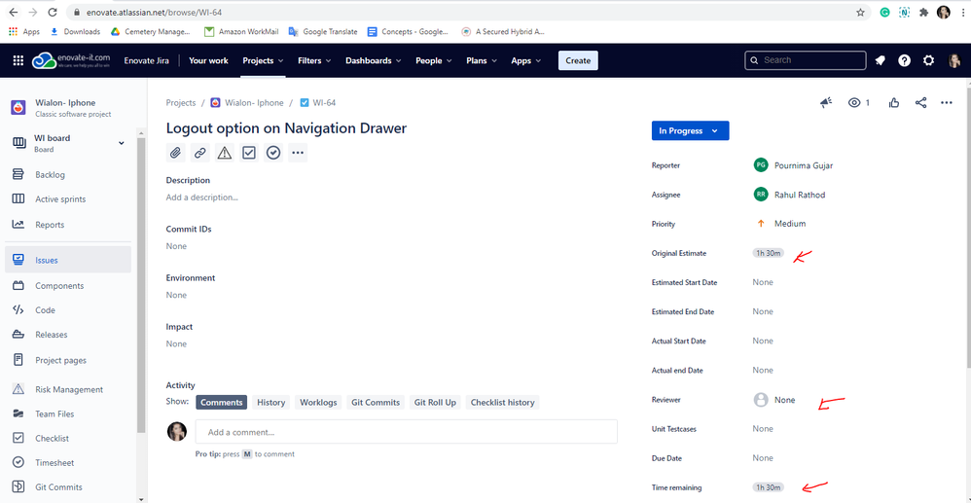Click the attach paperclip icon
The image size is (971, 503).
click(176, 153)
